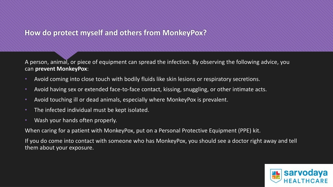The height and width of the screenshot is (187, 333).
Task: Click the HEALTHCARE text under the logo
Action: pos(306,181)
